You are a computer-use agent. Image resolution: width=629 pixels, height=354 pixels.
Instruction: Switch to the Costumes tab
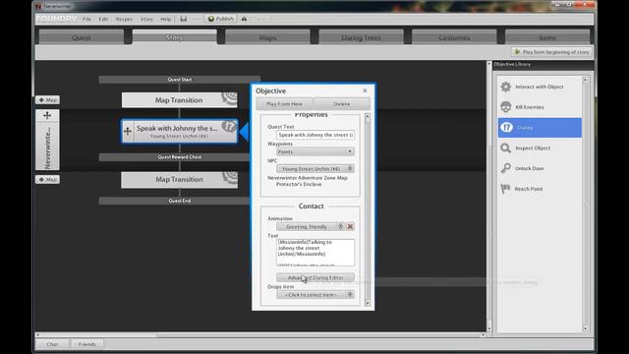click(454, 37)
